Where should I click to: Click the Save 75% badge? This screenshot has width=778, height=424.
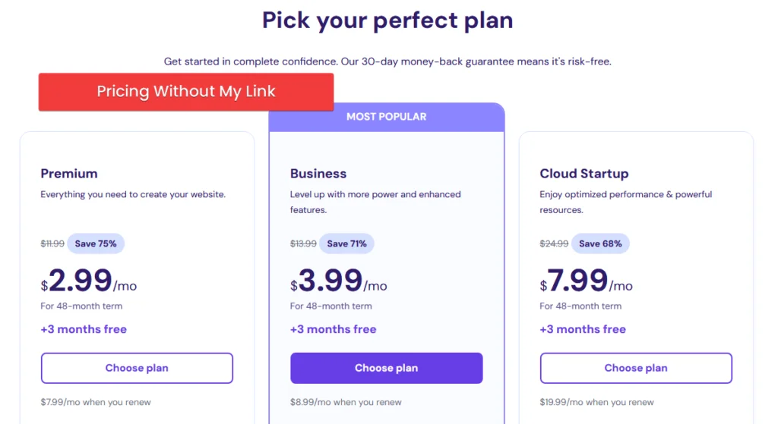pyautogui.click(x=96, y=243)
